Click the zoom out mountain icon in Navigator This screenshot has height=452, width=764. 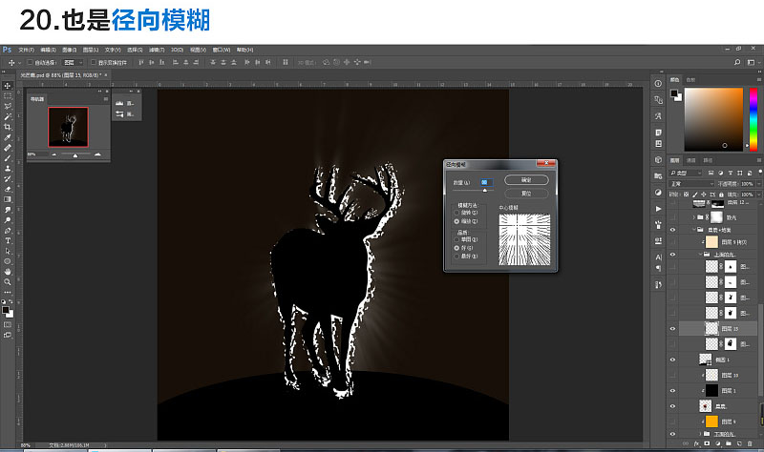point(54,154)
